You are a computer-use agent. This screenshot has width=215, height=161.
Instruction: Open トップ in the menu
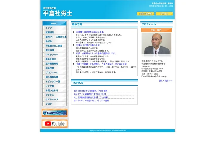(54, 28)
